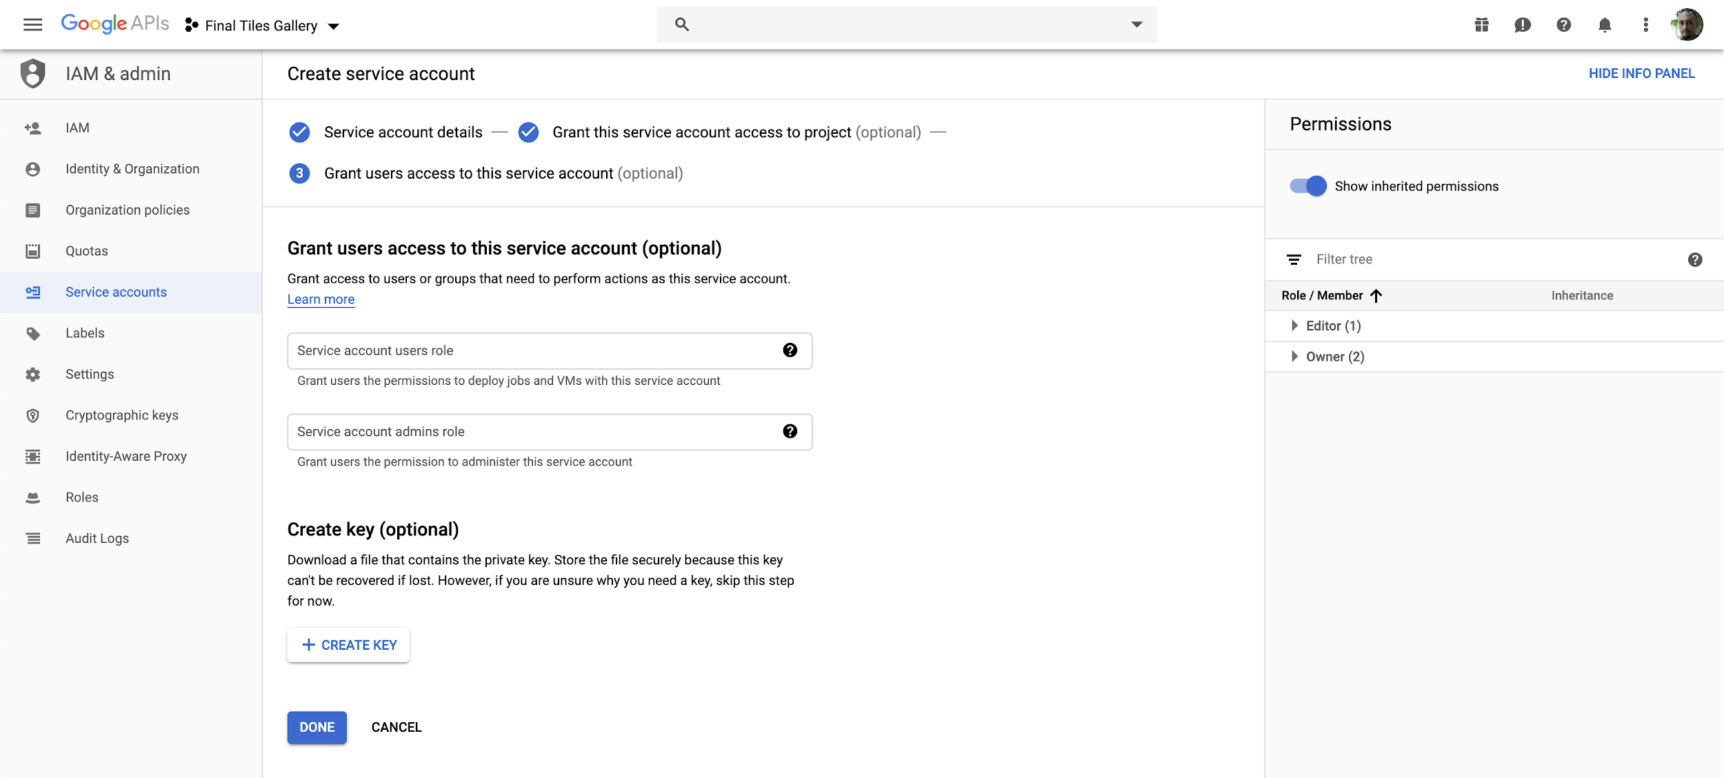
Task: Click the notifications bell icon
Action: coord(1605,25)
